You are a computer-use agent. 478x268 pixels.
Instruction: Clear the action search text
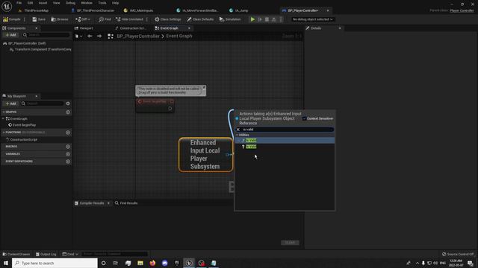[x=238, y=130]
